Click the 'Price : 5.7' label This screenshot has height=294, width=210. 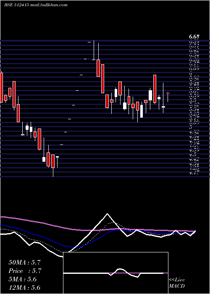pyautogui.click(x=25, y=271)
